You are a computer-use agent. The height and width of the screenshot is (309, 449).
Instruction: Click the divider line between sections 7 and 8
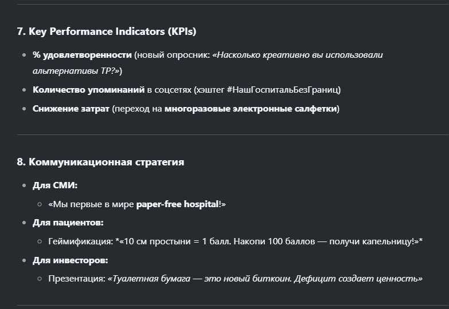point(233,134)
